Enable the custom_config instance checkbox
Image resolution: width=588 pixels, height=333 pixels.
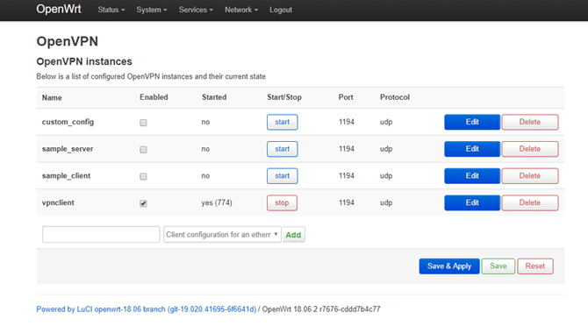143,123
